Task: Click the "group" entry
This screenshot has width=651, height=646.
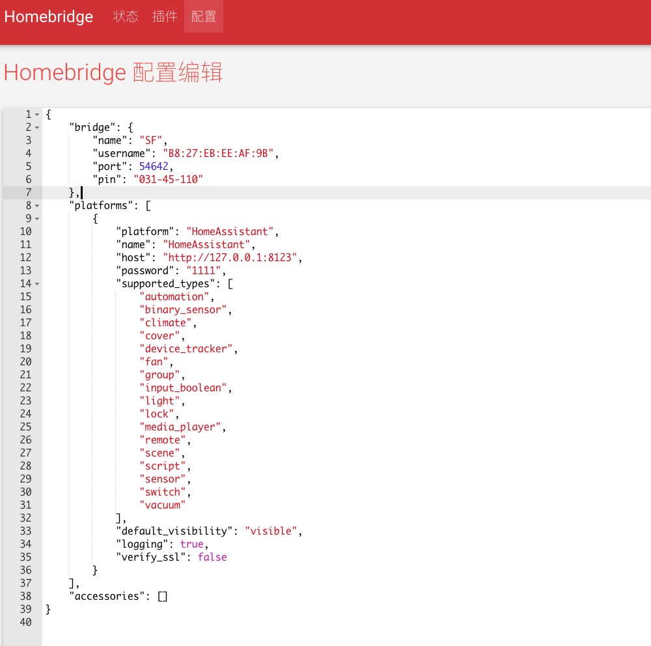Action: pos(159,374)
